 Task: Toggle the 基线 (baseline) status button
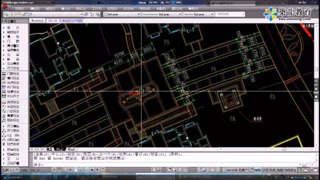point(265,170)
